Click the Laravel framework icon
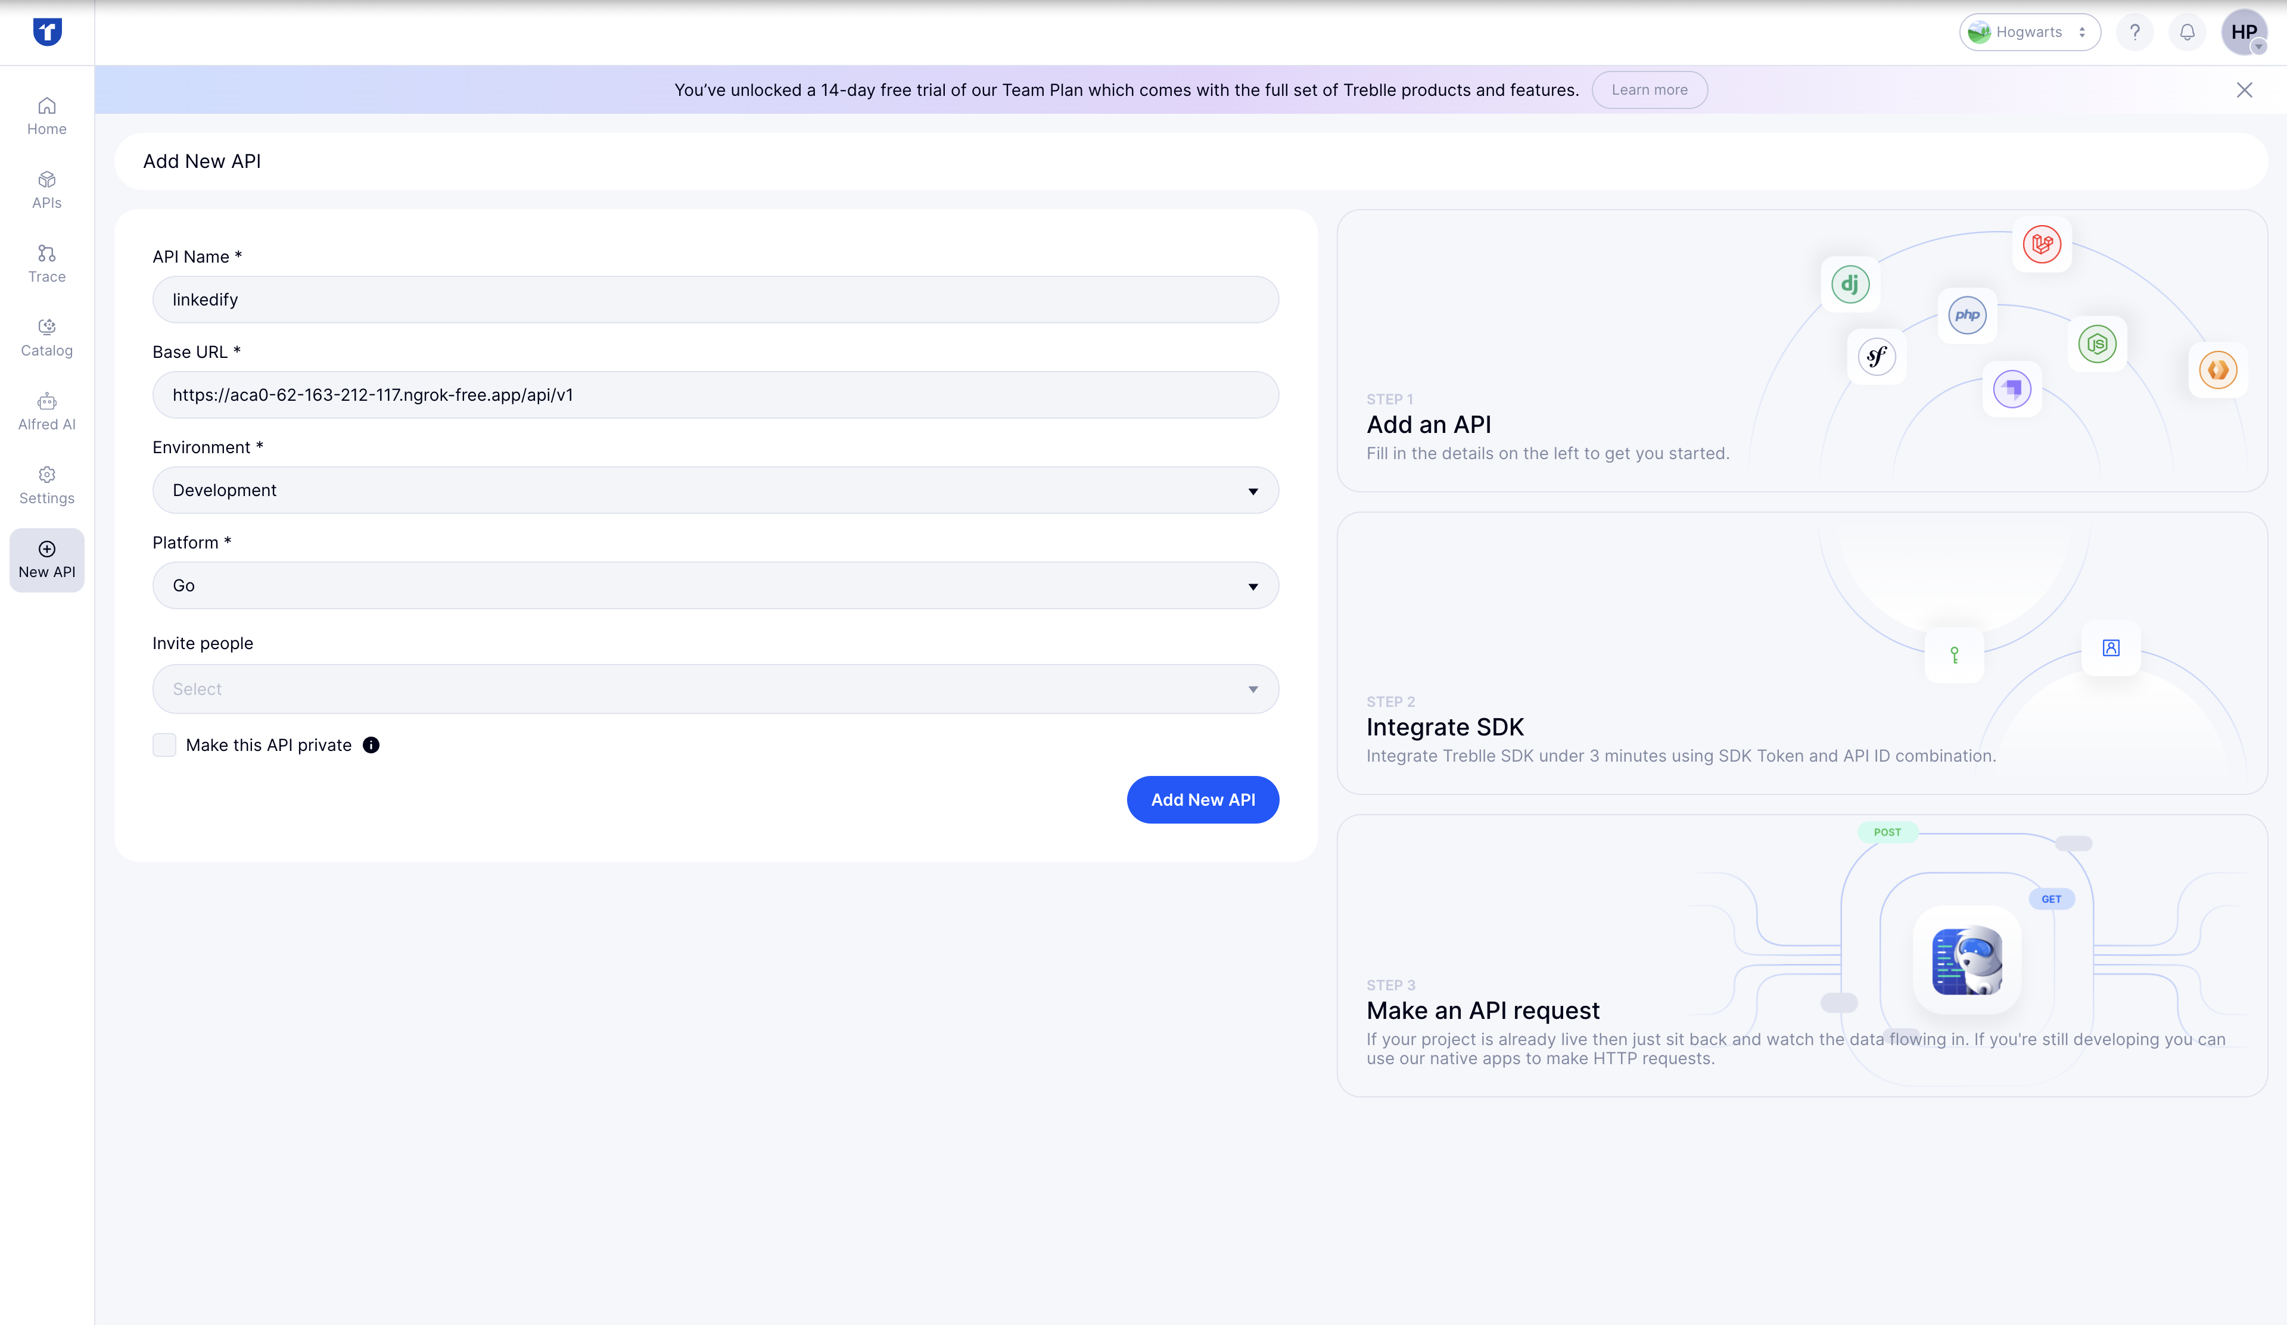 tap(2041, 244)
